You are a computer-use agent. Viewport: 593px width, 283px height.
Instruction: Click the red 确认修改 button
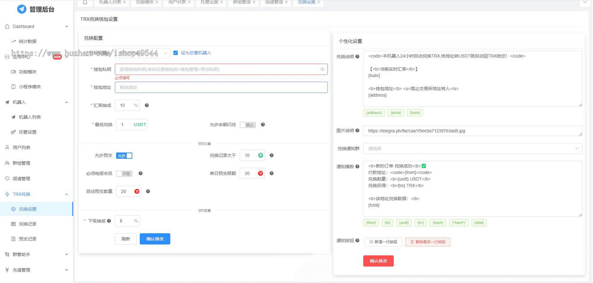(x=378, y=261)
